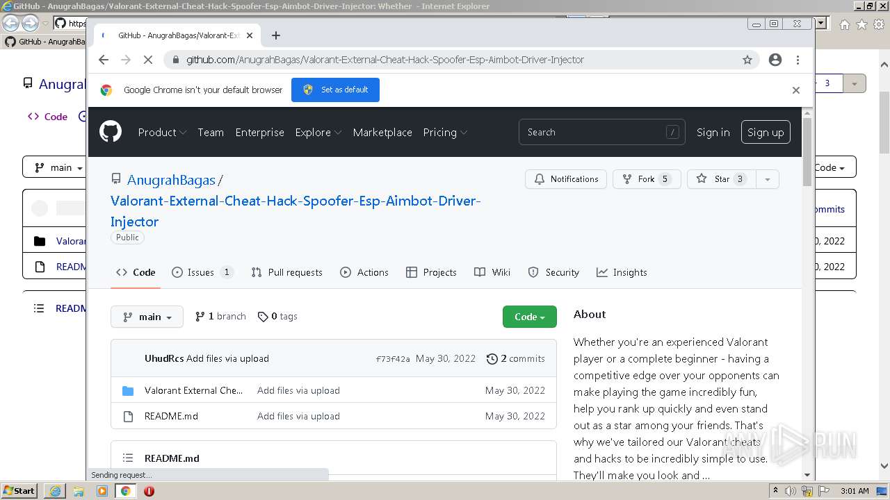Click IE home icon in Internet Explorer
The image size is (890, 500).
(844, 24)
